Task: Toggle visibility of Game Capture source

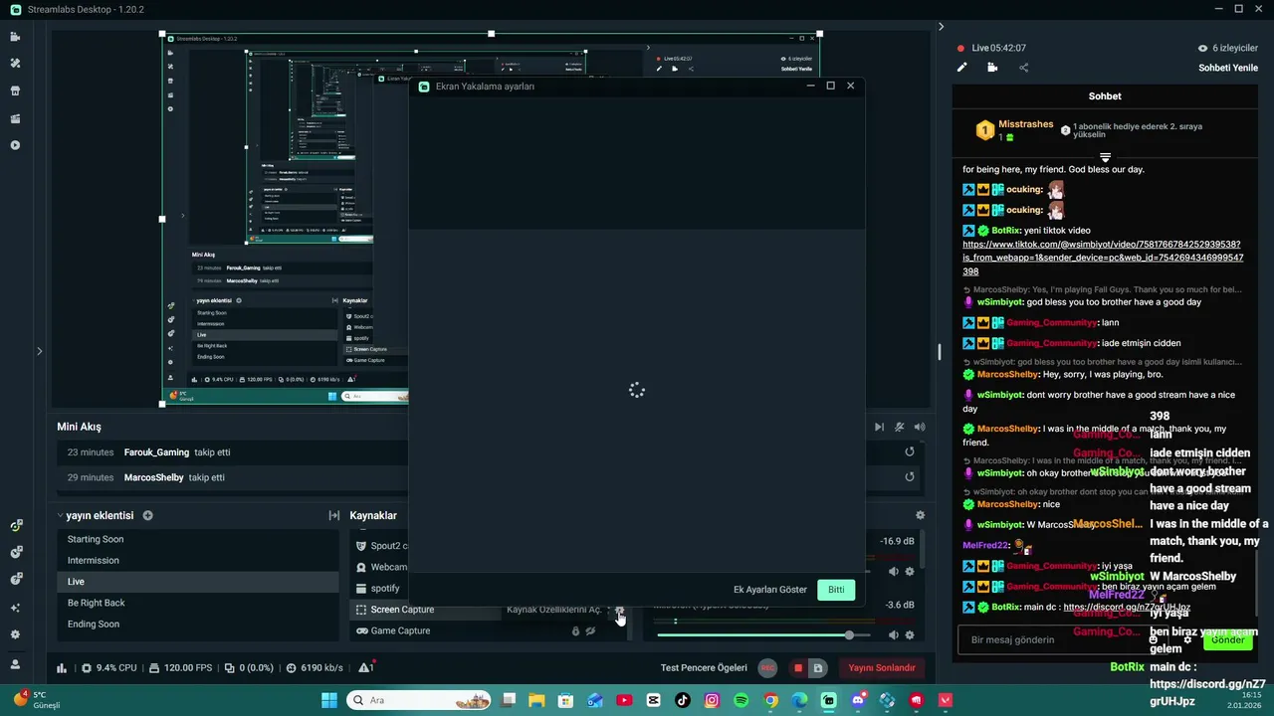Action: pyautogui.click(x=591, y=630)
